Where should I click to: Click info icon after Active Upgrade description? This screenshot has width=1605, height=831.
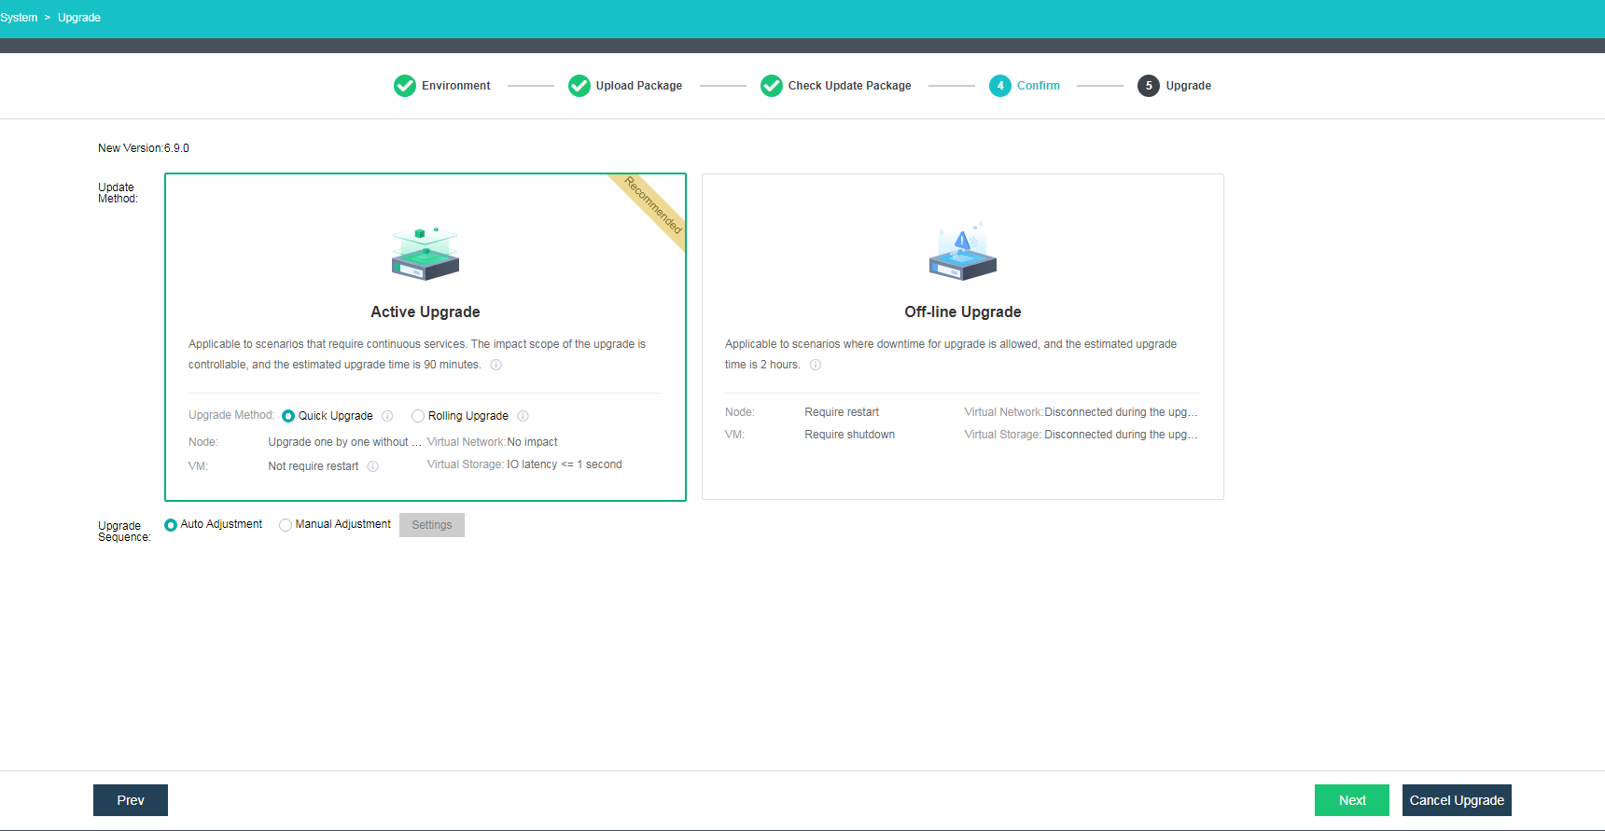click(496, 365)
